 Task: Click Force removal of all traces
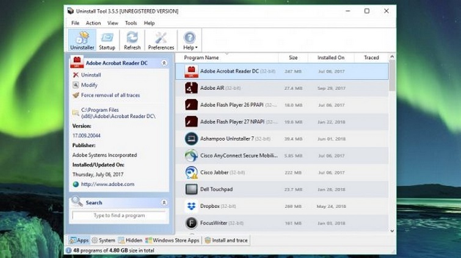click(x=110, y=95)
